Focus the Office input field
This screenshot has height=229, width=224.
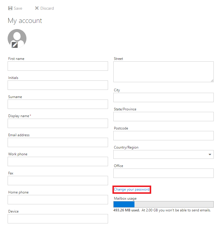164,173
